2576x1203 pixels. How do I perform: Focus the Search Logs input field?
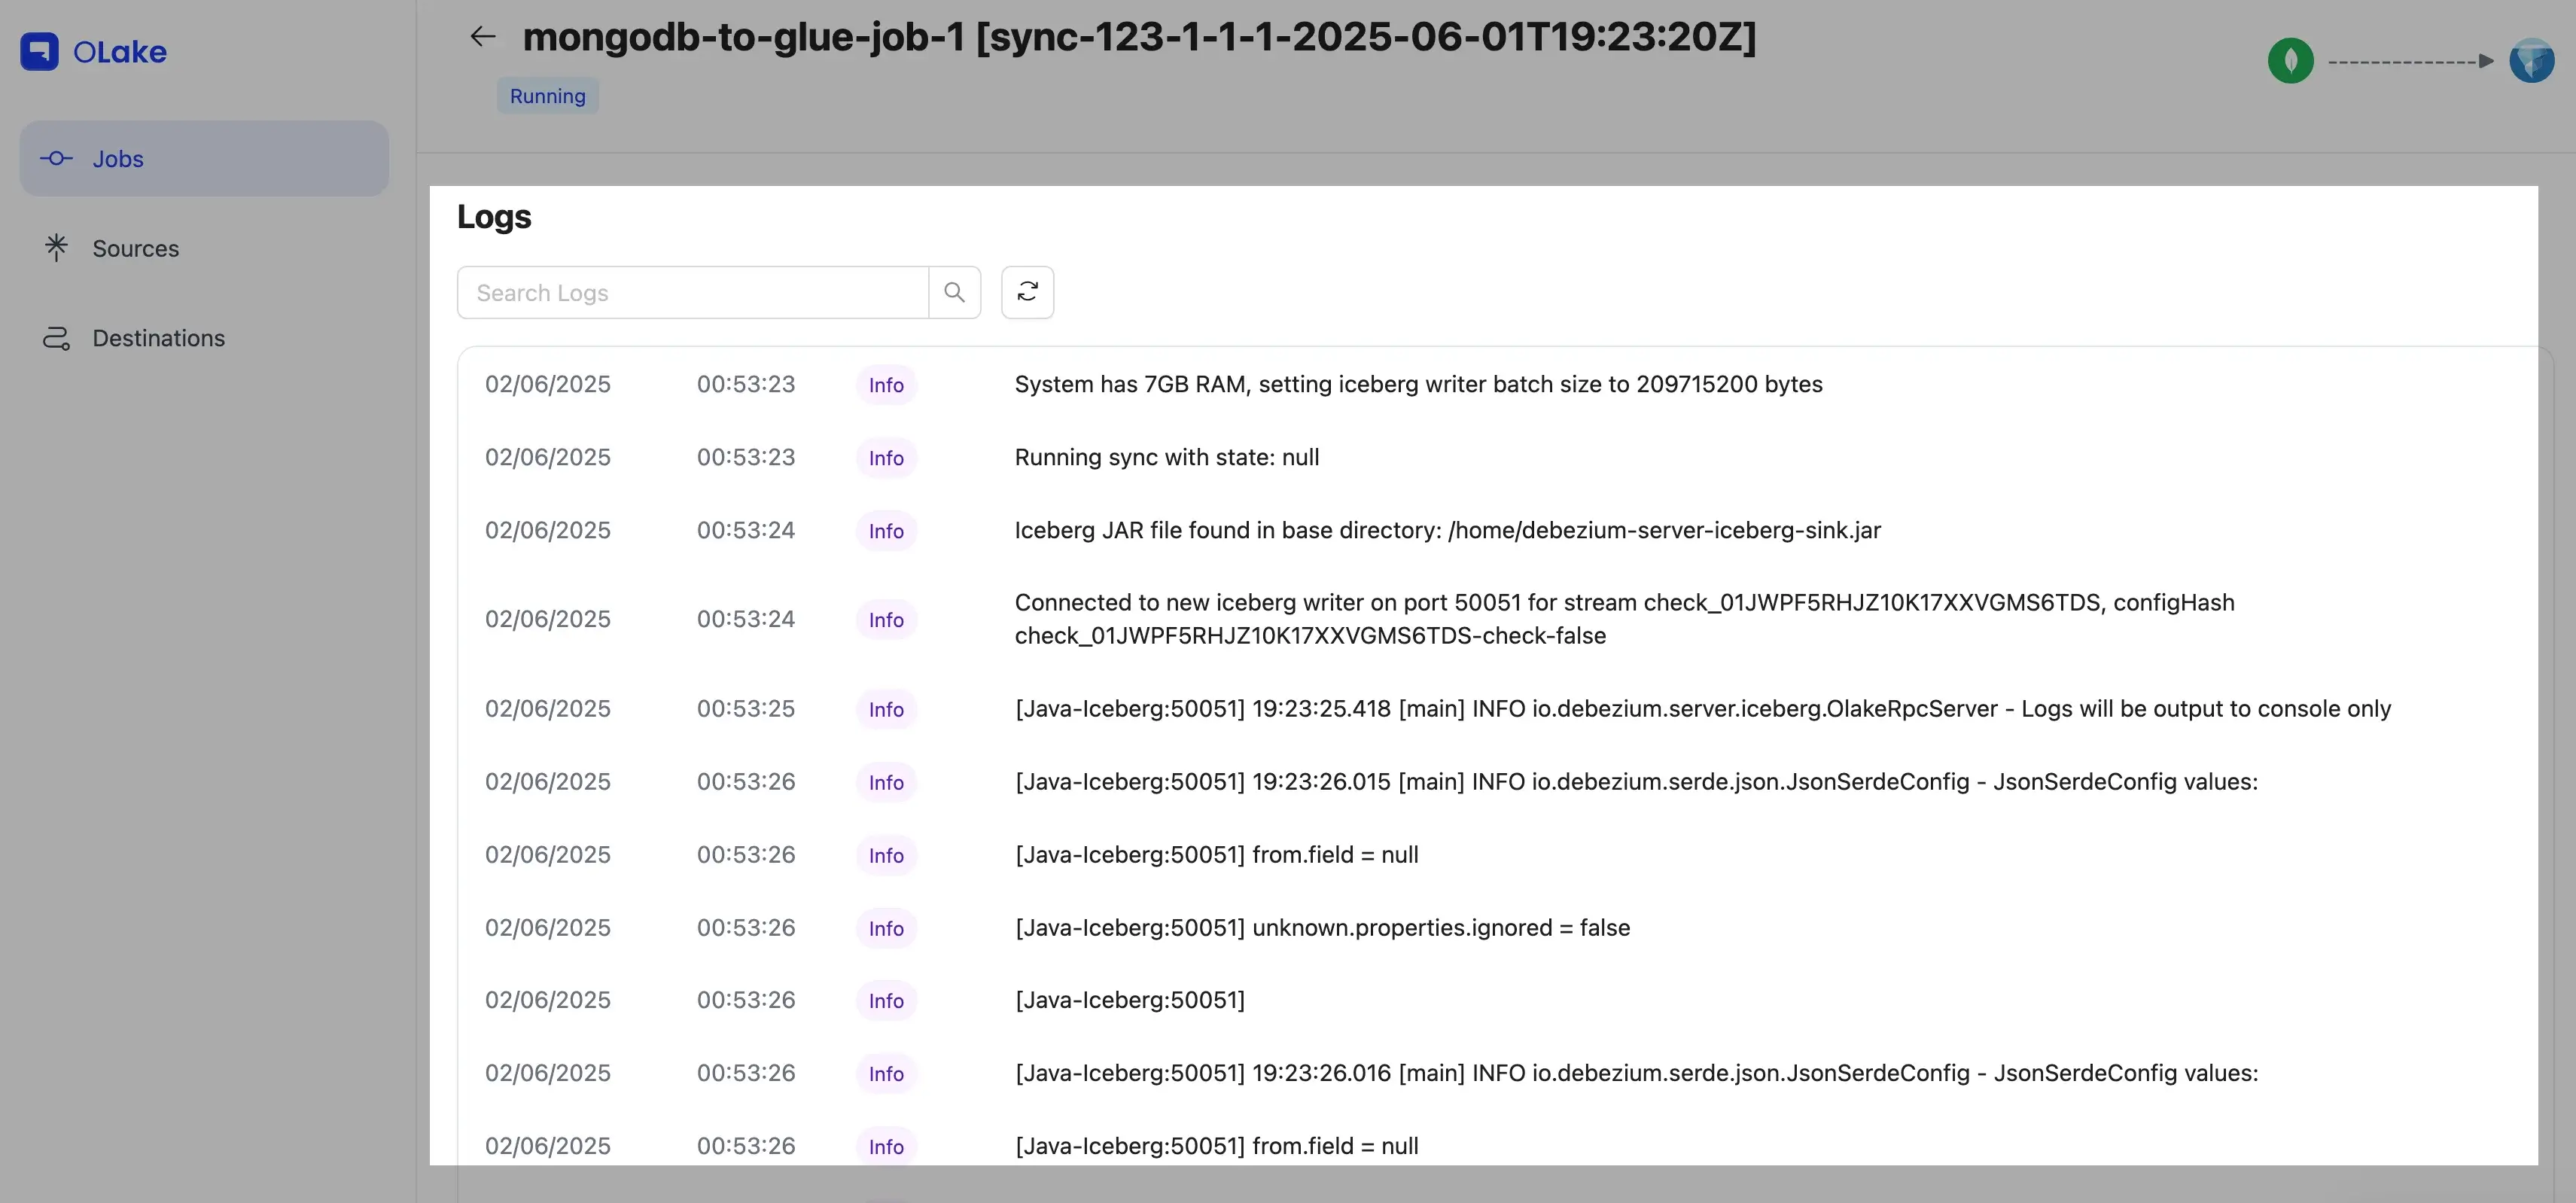coord(692,293)
